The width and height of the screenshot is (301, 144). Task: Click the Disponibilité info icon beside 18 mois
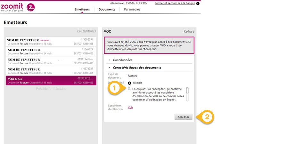tap(130, 83)
